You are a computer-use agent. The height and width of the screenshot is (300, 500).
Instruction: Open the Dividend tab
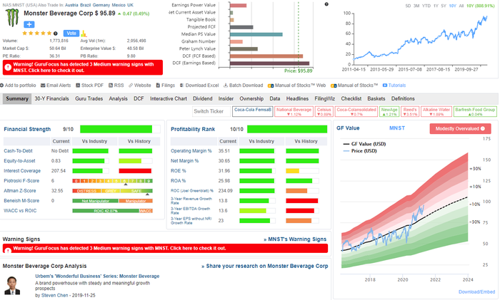click(202, 98)
